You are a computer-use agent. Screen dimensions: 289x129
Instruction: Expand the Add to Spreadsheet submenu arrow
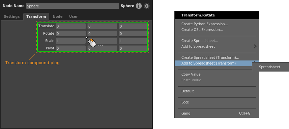255,46
